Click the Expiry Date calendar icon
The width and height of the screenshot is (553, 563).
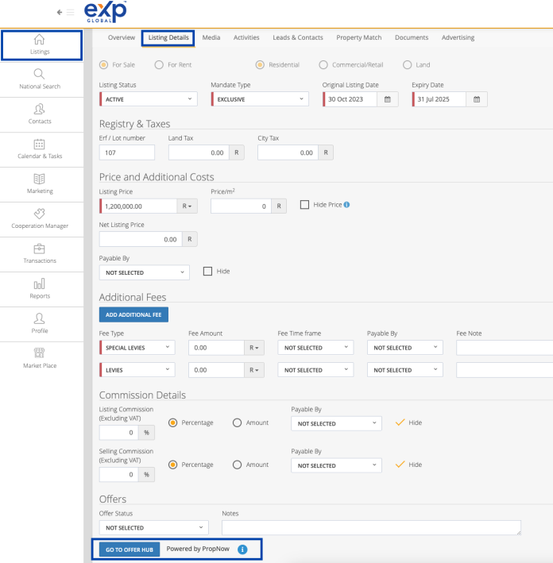(477, 99)
